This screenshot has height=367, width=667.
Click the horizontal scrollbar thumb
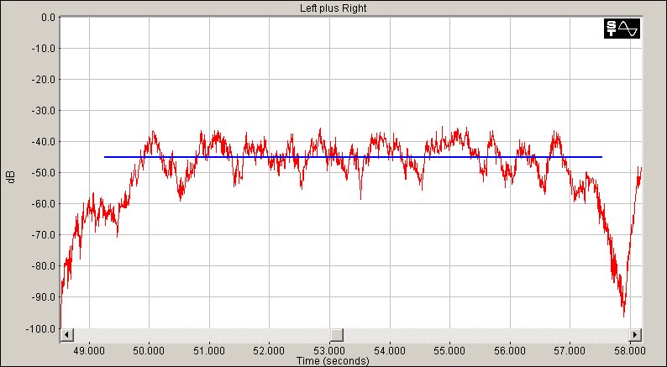pyautogui.click(x=336, y=335)
